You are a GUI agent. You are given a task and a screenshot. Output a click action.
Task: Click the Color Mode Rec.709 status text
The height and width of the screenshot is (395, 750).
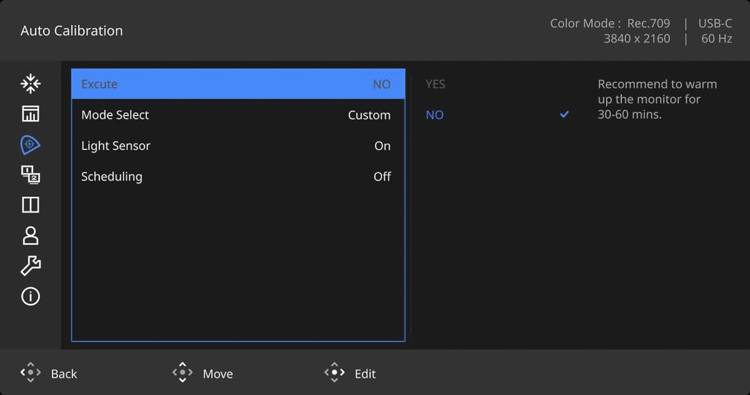[609, 24]
